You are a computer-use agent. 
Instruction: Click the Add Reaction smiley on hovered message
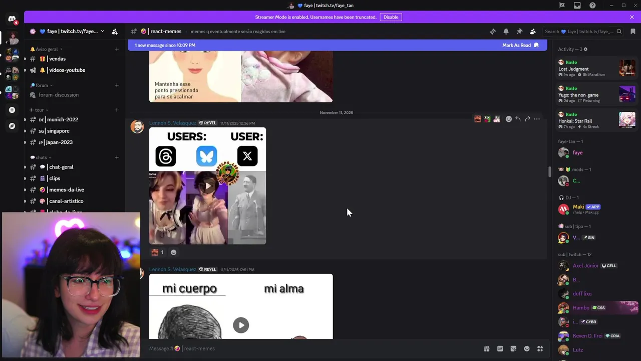[x=508, y=119]
